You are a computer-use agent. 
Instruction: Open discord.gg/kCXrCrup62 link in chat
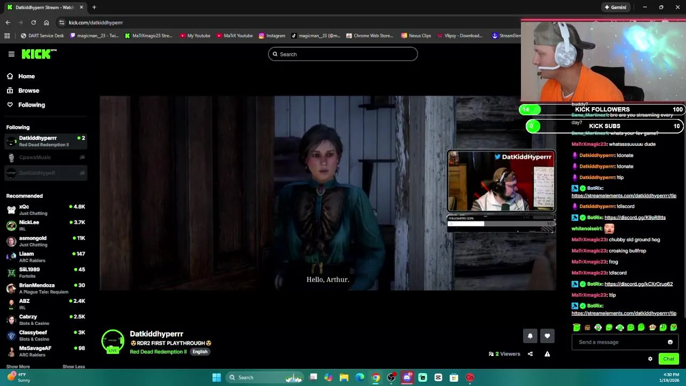click(638, 284)
